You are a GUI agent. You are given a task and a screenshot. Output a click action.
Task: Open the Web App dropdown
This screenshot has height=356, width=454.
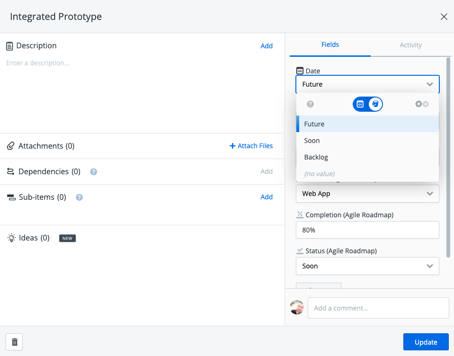coord(367,194)
